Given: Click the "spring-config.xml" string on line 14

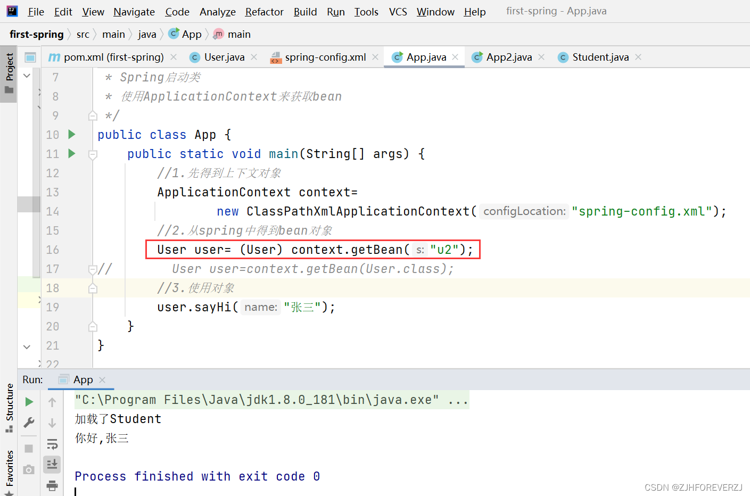Looking at the screenshot, I should 642,211.
